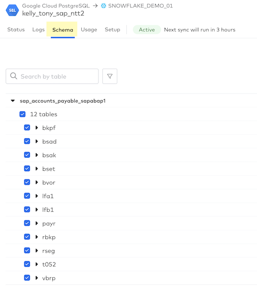Open the Logs tab
The height and width of the screenshot is (286, 257).
point(38,29)
